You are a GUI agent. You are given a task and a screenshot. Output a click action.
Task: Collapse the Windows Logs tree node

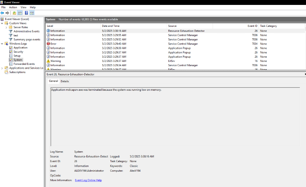pyautogui.click(x=2, y=44)
